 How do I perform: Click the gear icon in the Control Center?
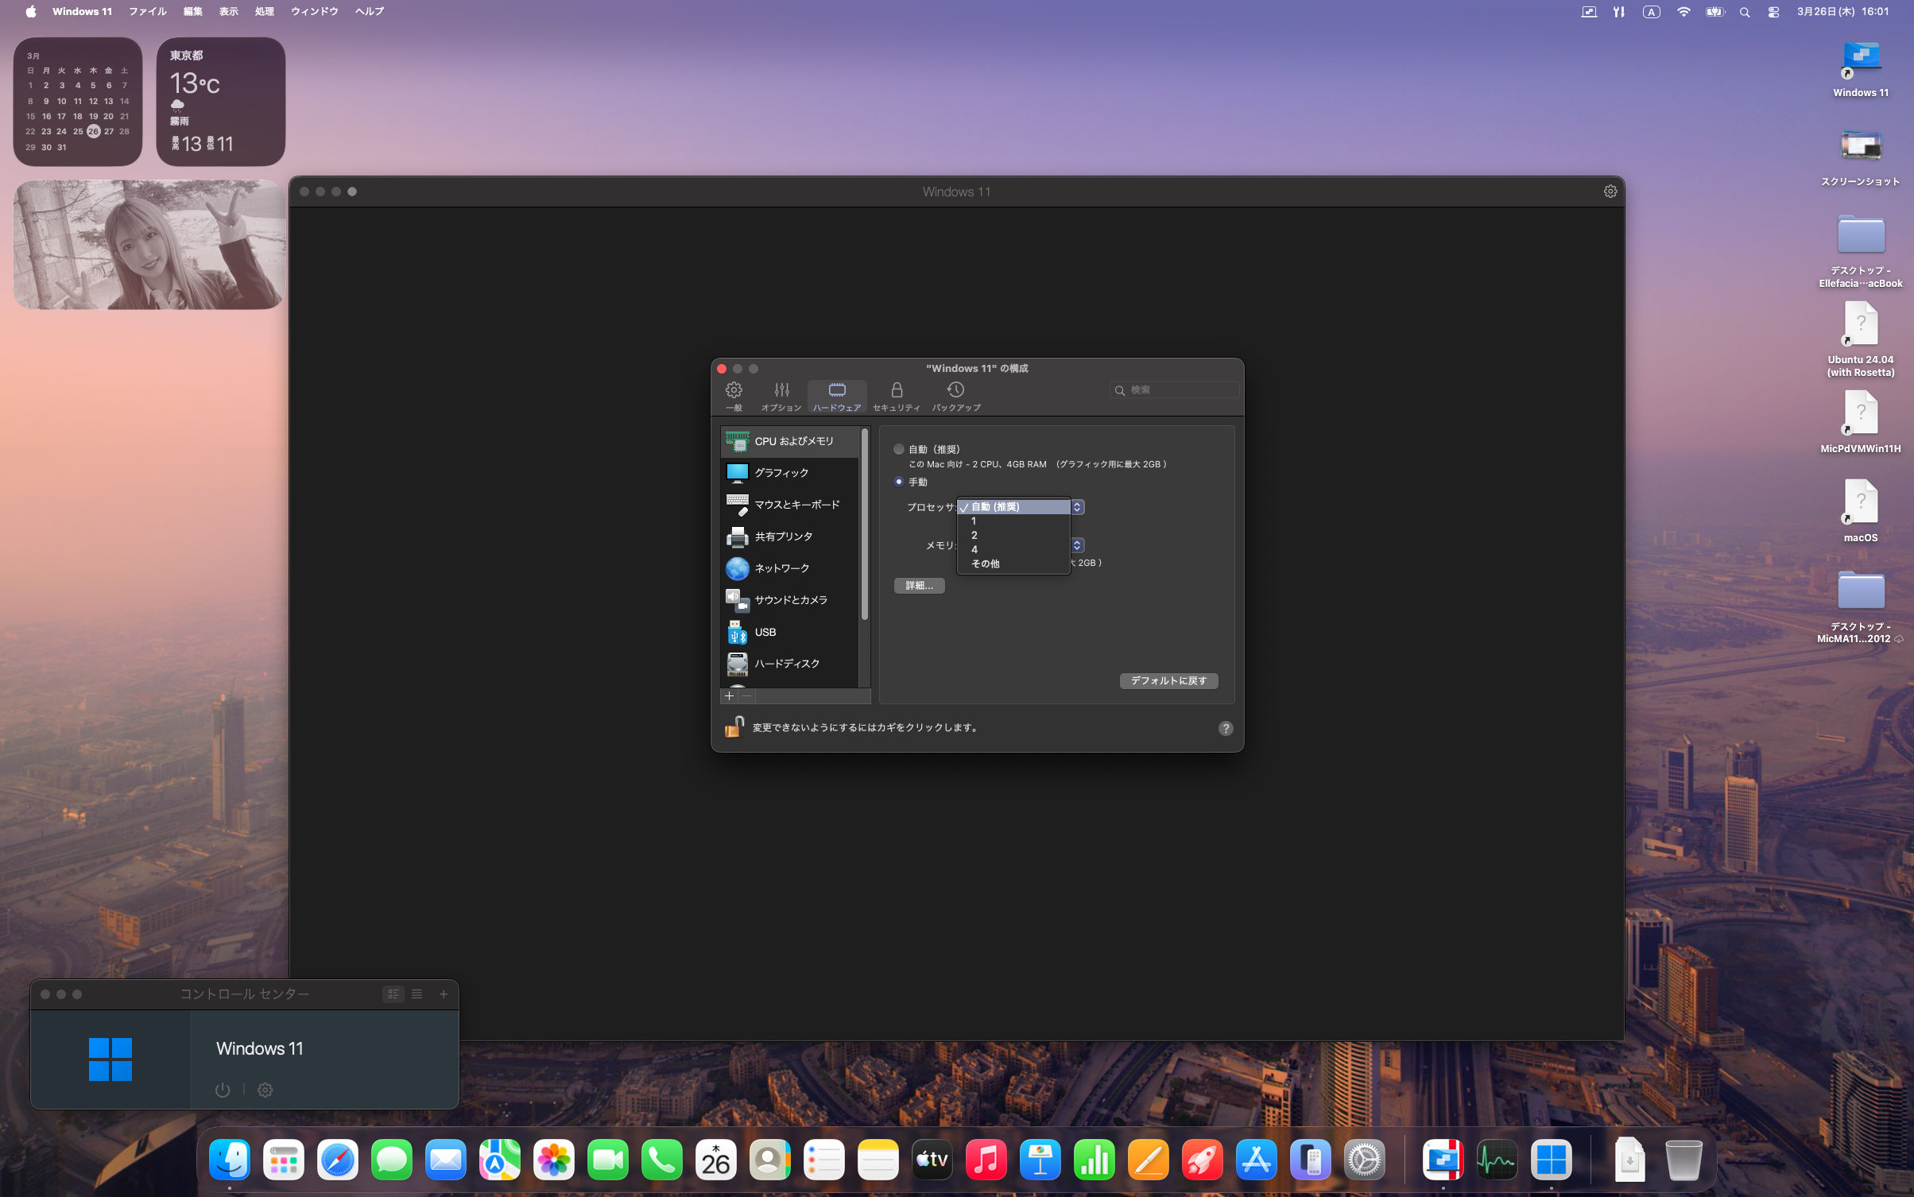point(265,1090)
